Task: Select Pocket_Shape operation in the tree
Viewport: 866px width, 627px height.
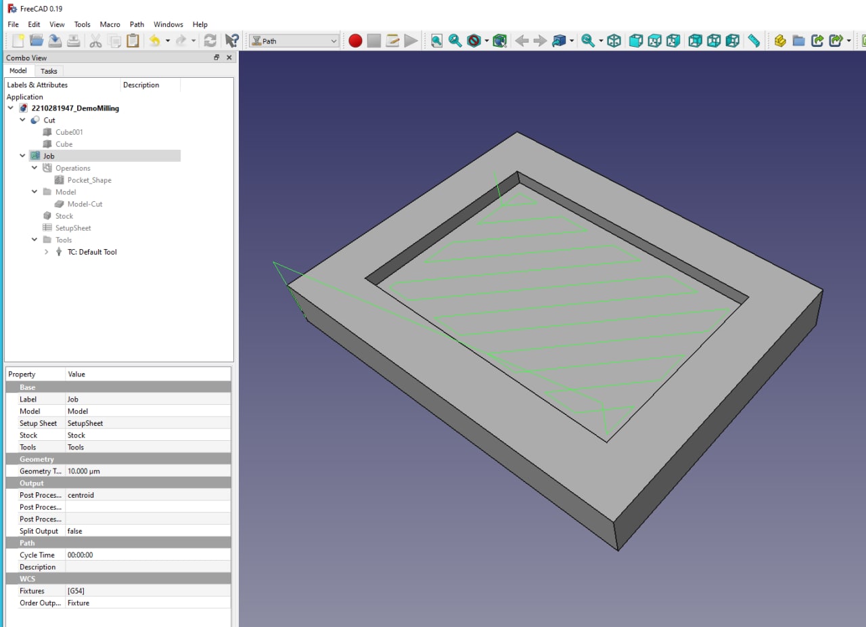Action: click(89, 180)
